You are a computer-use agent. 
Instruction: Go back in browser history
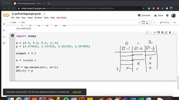(x=4, y=8)
